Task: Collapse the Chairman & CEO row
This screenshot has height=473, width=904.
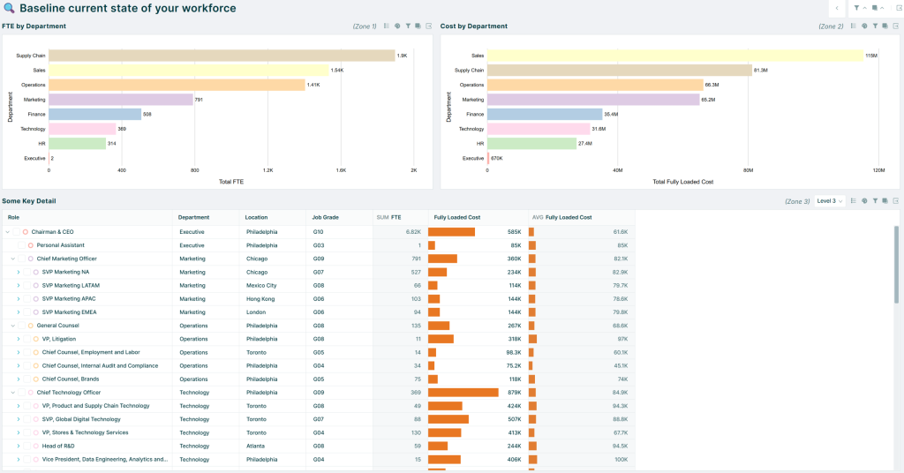Action: 7,232
